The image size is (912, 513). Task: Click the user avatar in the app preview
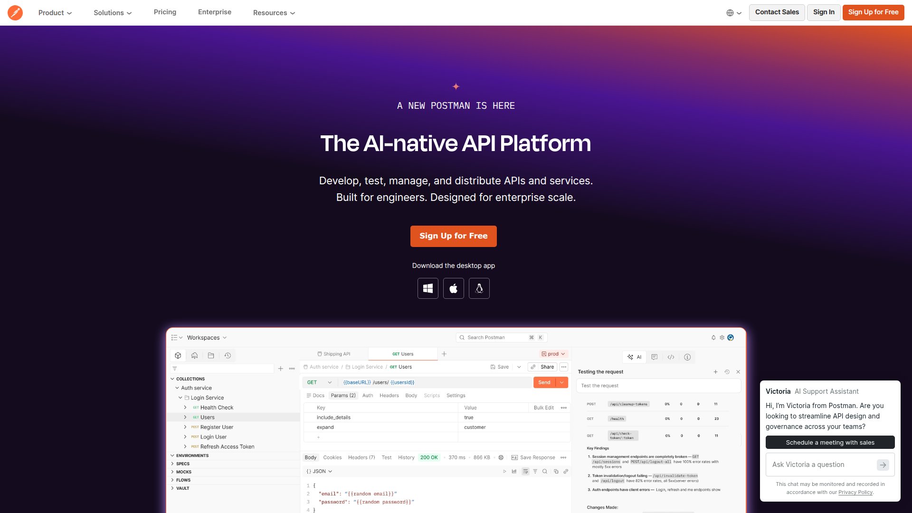click(731, 338)
